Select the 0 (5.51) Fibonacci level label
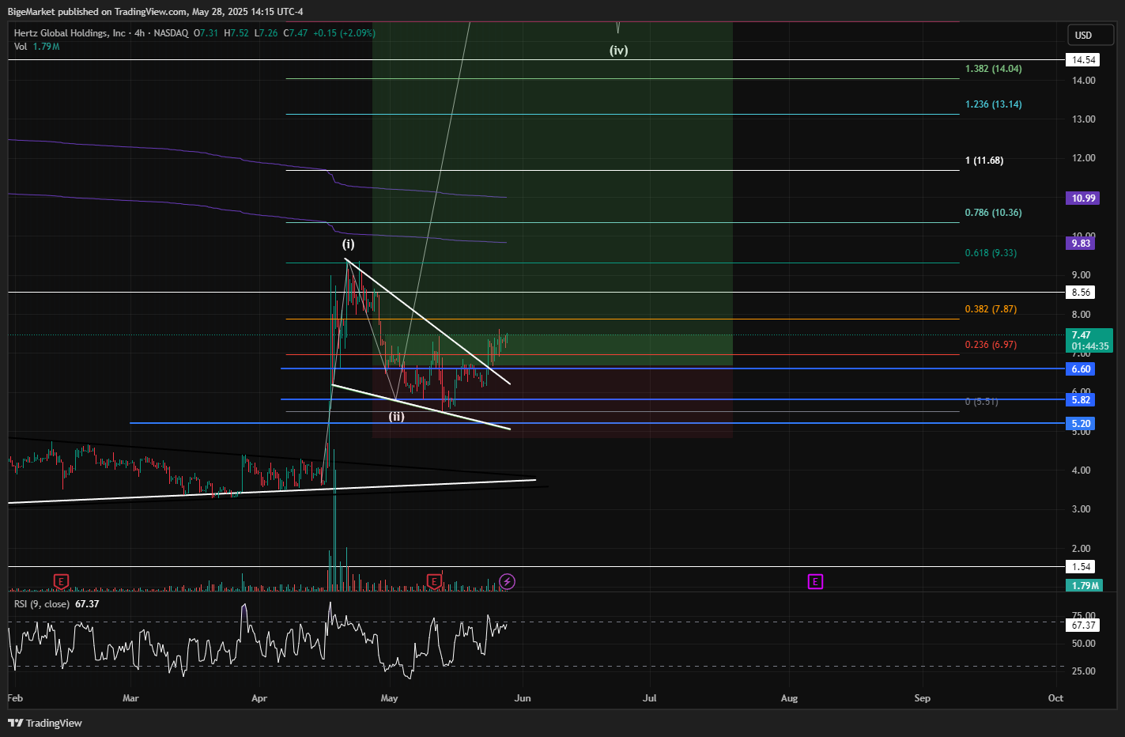1125x737 pixels. (981, 402)
